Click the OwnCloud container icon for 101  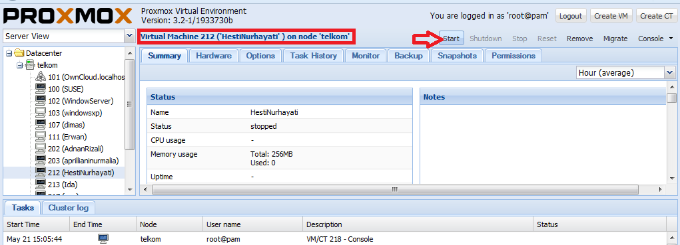pos(41,77)
